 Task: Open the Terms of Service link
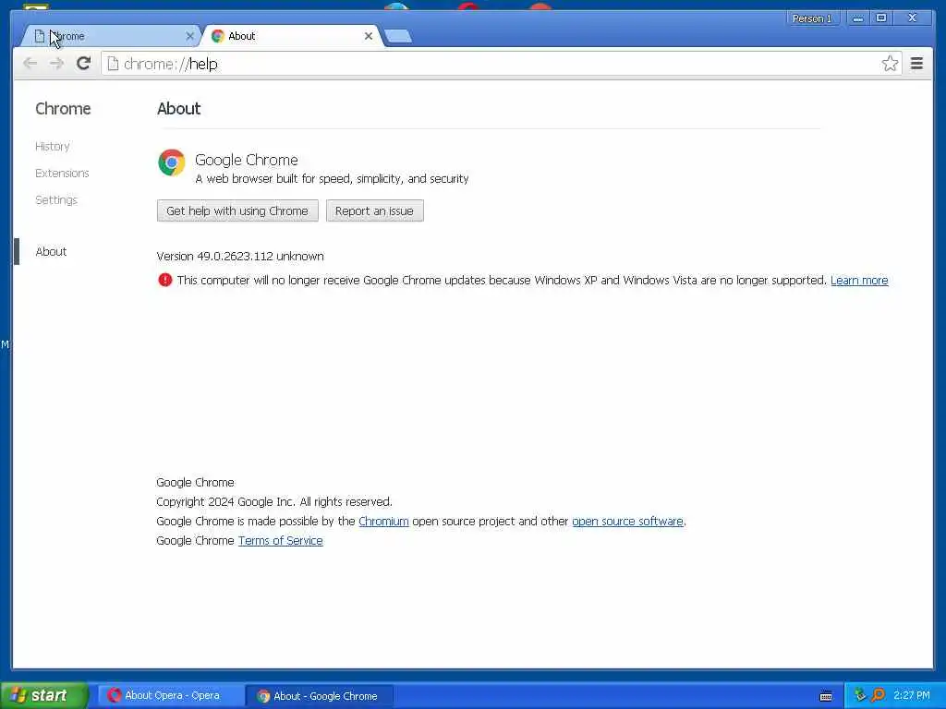(x=281, y=541)
